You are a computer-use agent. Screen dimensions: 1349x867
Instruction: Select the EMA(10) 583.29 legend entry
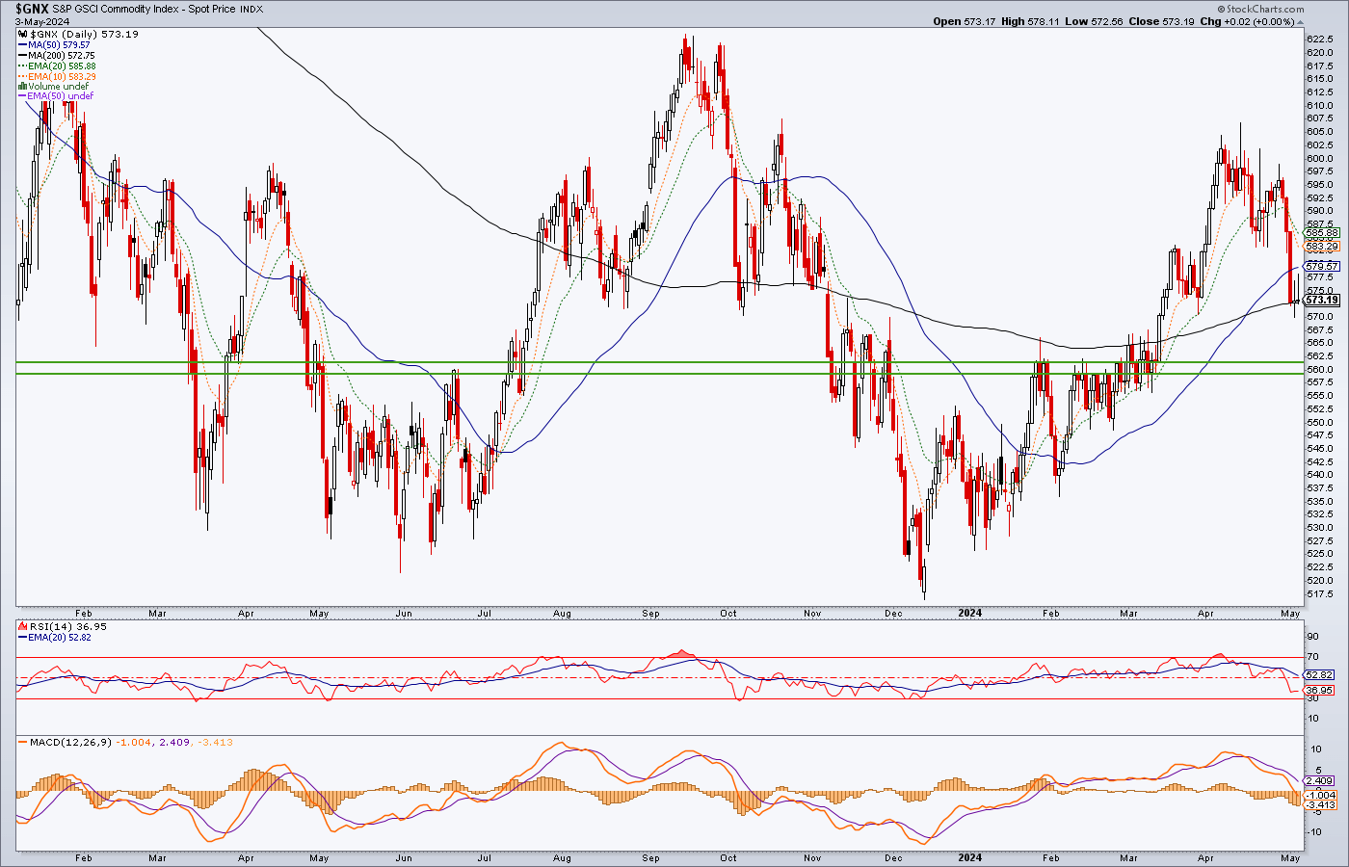[63, 77]
